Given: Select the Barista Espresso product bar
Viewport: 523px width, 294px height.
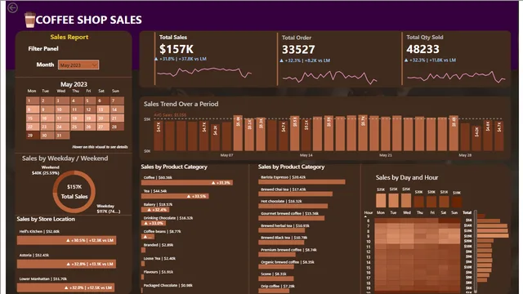Looking at the screenshot, I should pos(302,181).
